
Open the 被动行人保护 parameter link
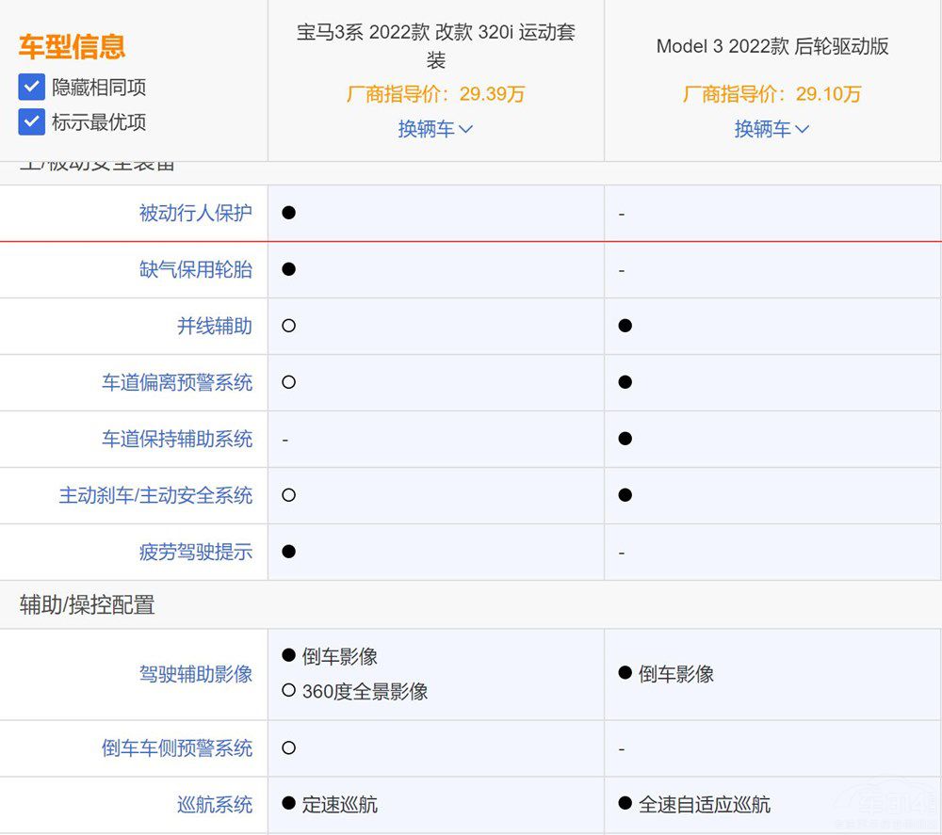195,213
